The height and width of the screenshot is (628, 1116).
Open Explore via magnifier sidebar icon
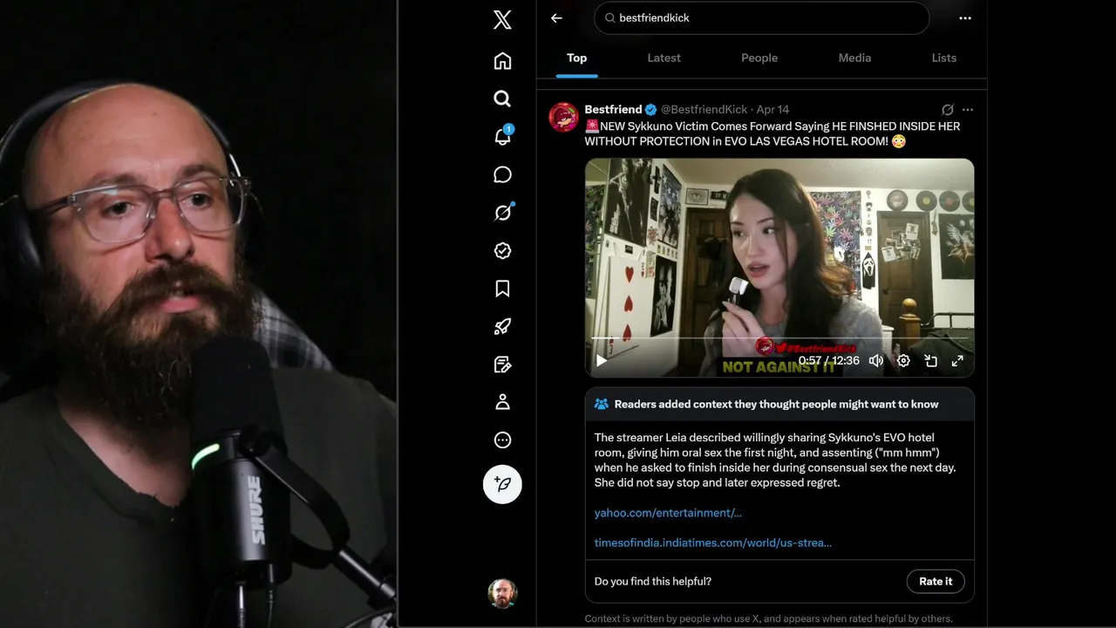(x=502, y=99)
